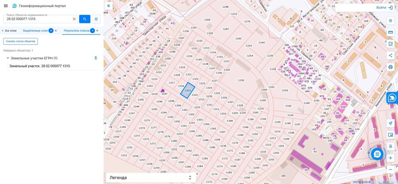Close the Выделенные слои tab
This screenshot has height=184, width=398.
tap(56, 30)
